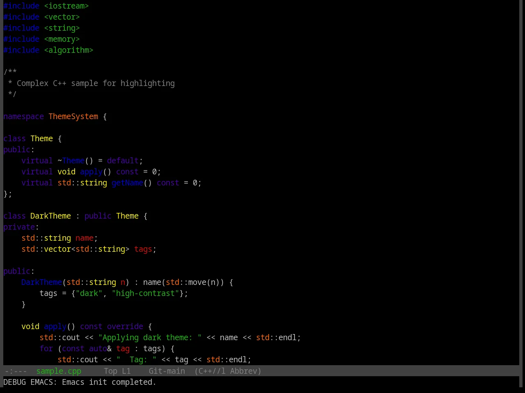Click 'Theme' in 'class Theme {' line
The height and width of the screenshot is (393, 525).
pyautogui.click(x=42, y=139)
